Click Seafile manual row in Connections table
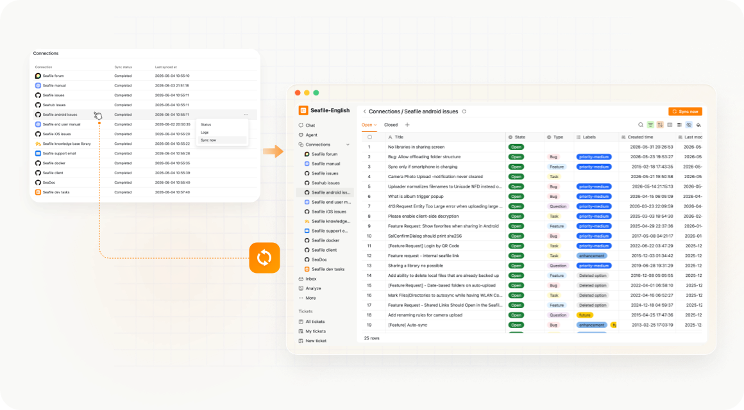The height and width of the screenshot is (410, 744). [x=145, y=85]
